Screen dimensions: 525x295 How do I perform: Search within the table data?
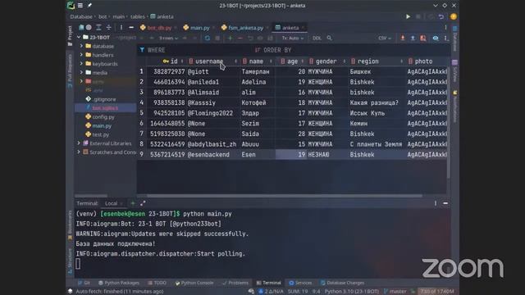tap(330, 39)
